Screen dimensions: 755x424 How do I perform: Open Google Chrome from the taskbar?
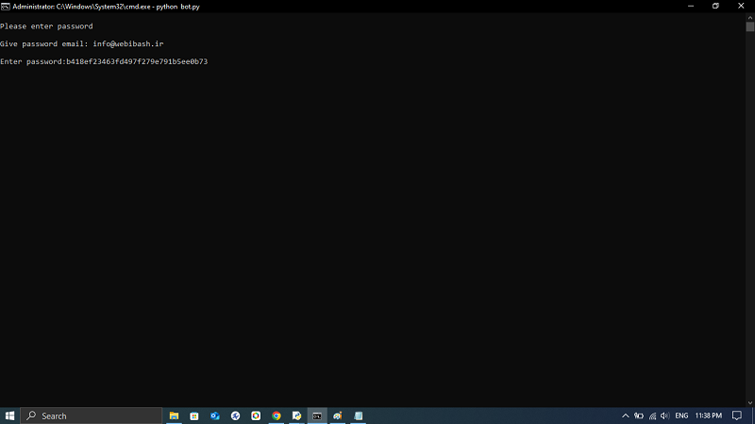tap(277, 416)
